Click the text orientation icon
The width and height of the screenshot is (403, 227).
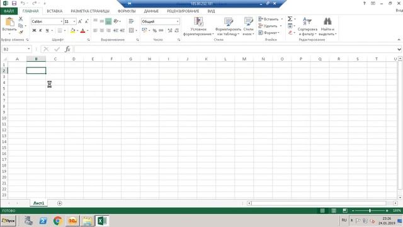coord(116,21)
